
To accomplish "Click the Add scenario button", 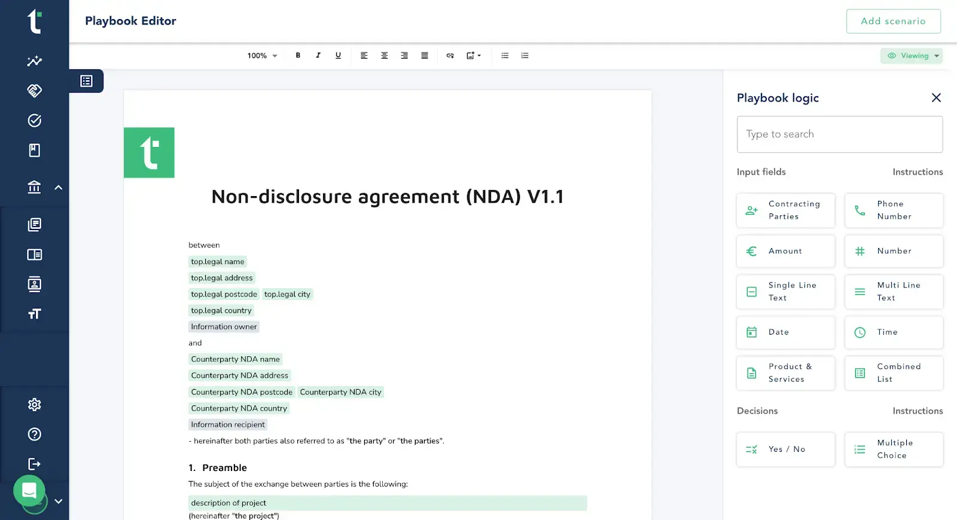I will 894,21.
